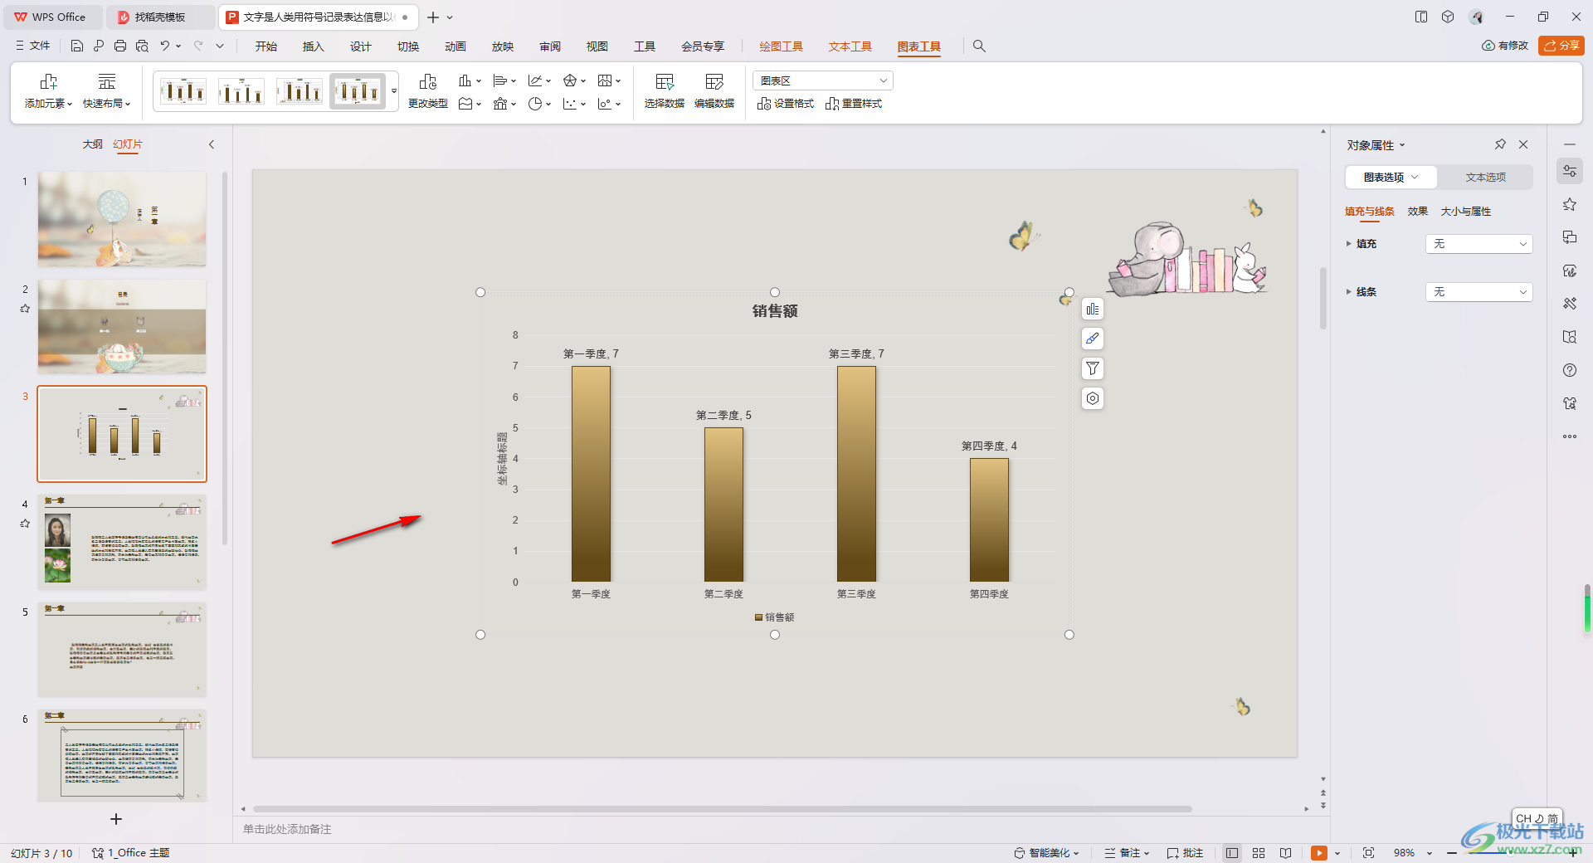Image resolution: width=1593 pixels, height=863 pixels.
Task: Close the Object Properties panel
Action: coord(1523,144)
